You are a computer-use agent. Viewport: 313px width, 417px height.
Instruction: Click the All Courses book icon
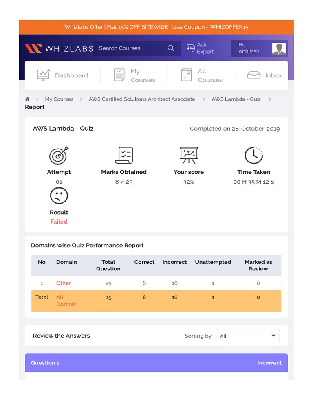coord(186,75)
